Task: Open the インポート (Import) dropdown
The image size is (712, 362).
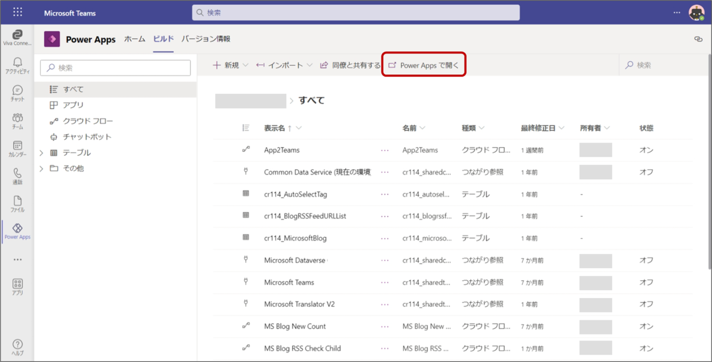Action: (x=284, y=65)
